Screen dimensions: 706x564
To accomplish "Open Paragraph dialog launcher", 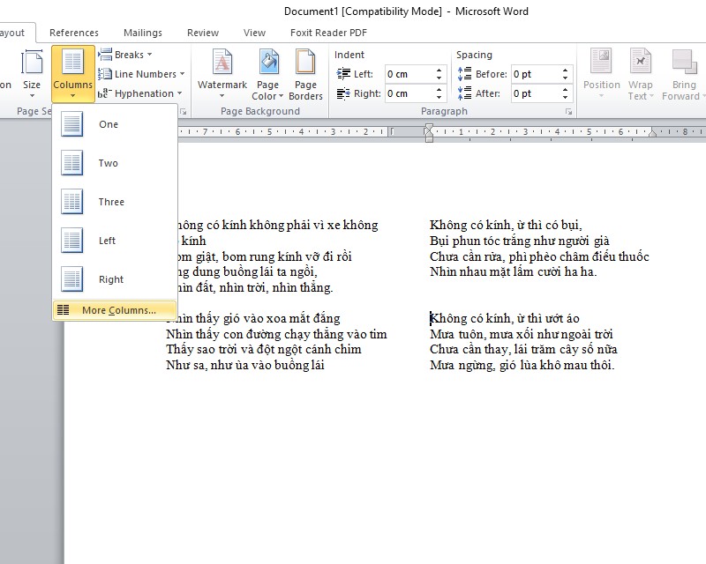I will click(568, 111).
